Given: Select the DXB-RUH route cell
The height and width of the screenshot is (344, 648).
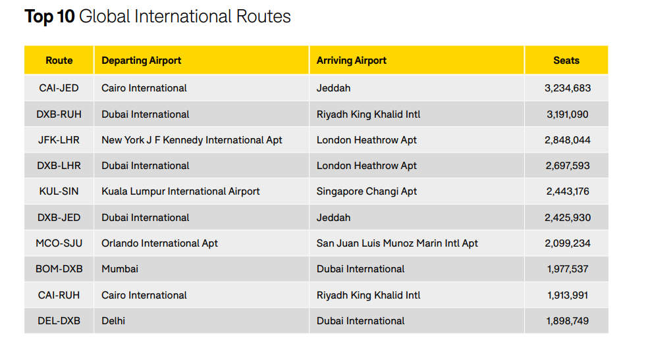Looking at the screenshot, I should click(x=59, y=114).
